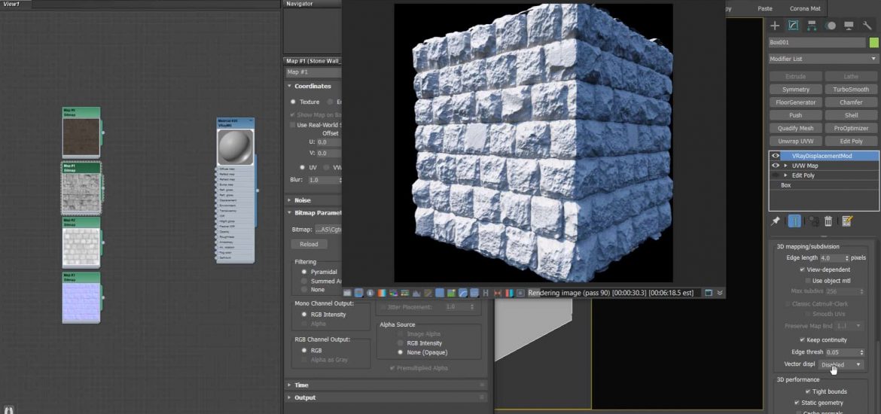The height and width of the screenshot is (414, 881).
Task: Open the Vector displ dropdown
Action: pos(841,364)
